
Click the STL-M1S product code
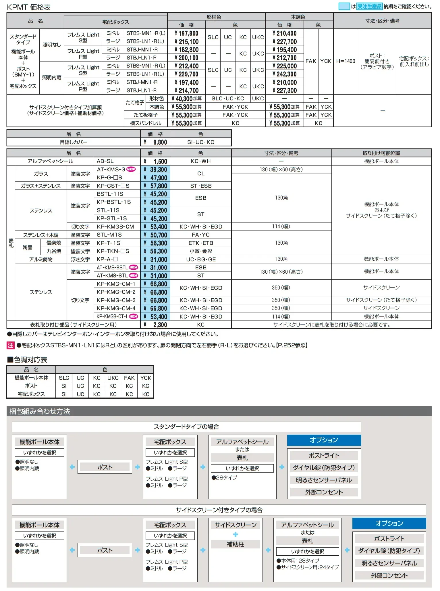109,235
